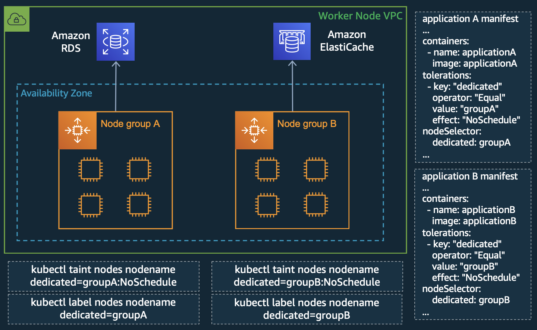Click the "Node group A" title
The image size is (537, 330).
point(130,124)
